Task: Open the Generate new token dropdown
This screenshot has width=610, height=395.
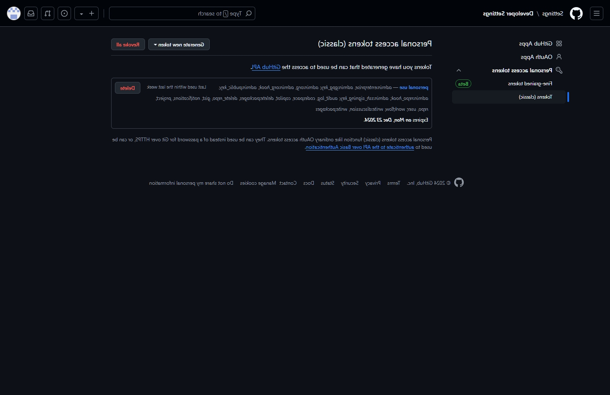Action: click(179, 44)
